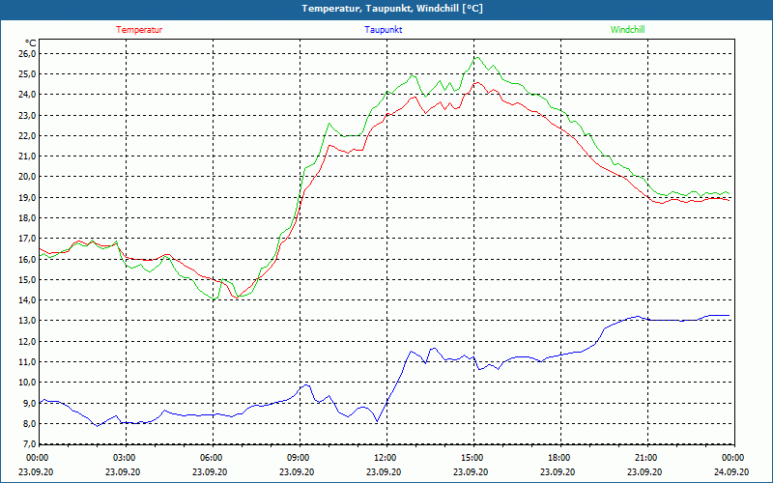Select the 21,0 y-axis value
The image size is (773, 483).
(27, 156)
